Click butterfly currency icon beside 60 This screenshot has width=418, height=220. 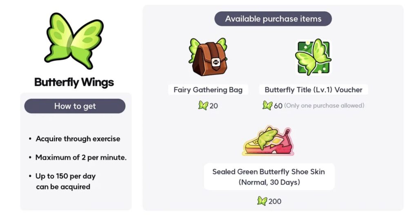(267, 106)
